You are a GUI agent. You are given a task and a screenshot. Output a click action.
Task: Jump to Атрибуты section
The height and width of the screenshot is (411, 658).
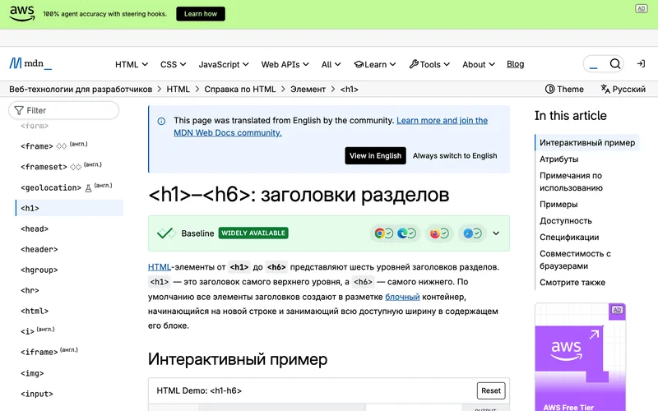[x=559, y=159]
